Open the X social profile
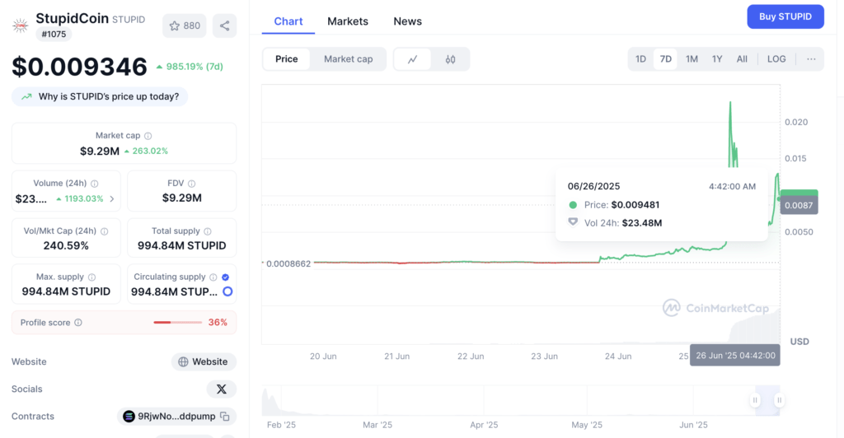This screenshot has width=844, height=438. (221, 389)
